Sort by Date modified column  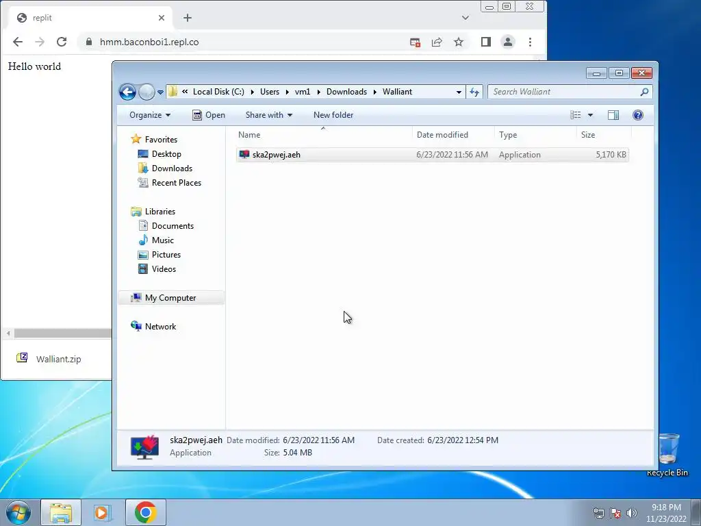click(453, 135)
